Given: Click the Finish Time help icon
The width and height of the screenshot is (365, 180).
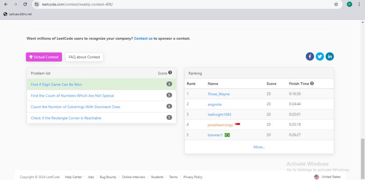Looking at the screenshot, I should tap(312, 83).
